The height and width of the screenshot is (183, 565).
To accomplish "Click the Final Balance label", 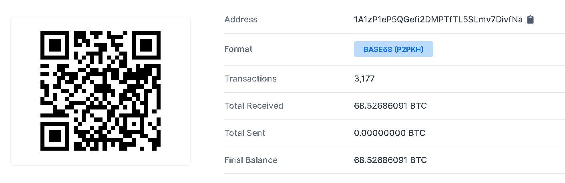I will [x=251, y=160].
